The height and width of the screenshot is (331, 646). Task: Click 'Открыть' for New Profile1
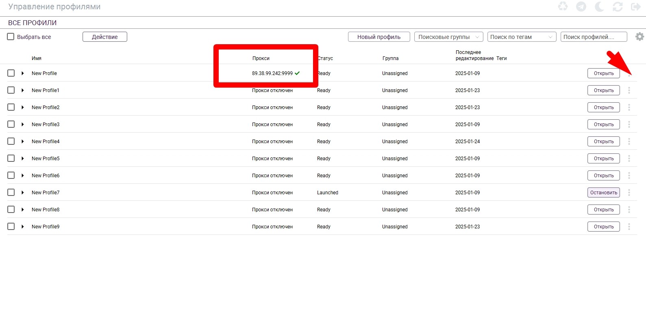tap(604, 90)
